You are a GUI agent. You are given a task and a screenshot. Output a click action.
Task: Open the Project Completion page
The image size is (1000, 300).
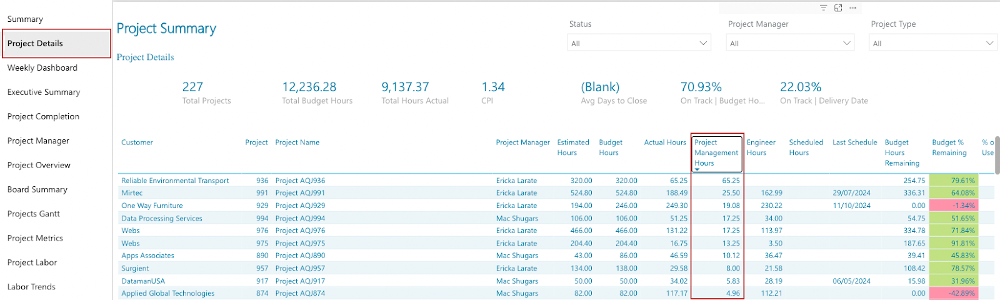coord(43,116)
